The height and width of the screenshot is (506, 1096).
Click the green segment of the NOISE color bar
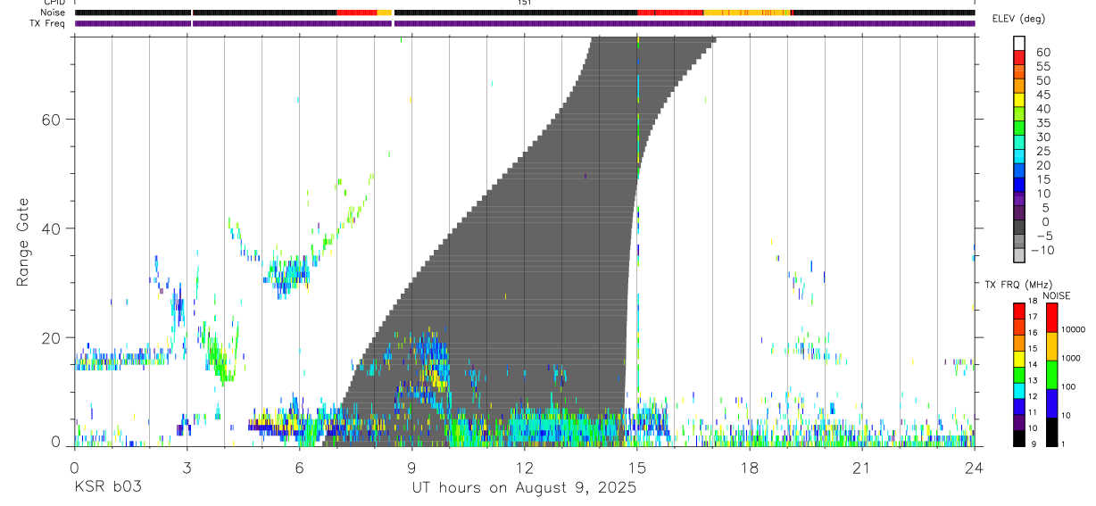point(1051,375)
